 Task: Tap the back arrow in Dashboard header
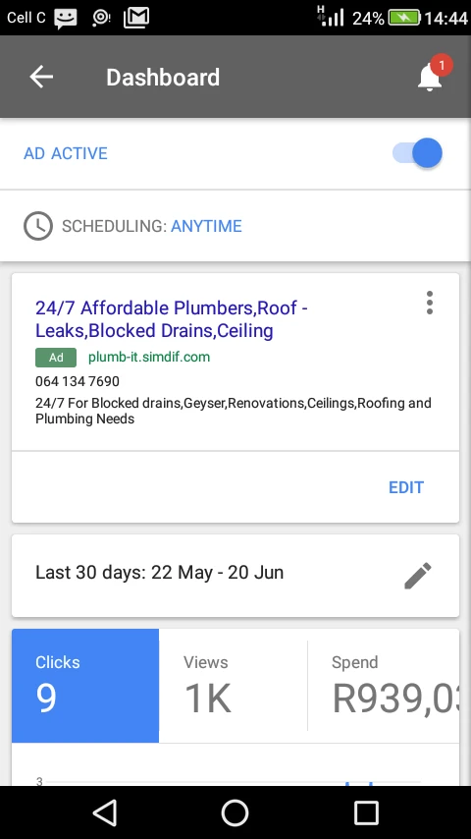point(41,77)
